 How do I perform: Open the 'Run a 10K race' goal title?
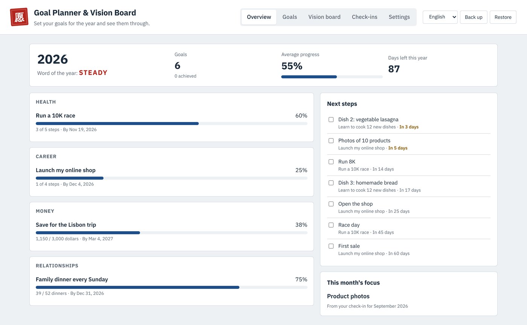click(x=55, y=116)
